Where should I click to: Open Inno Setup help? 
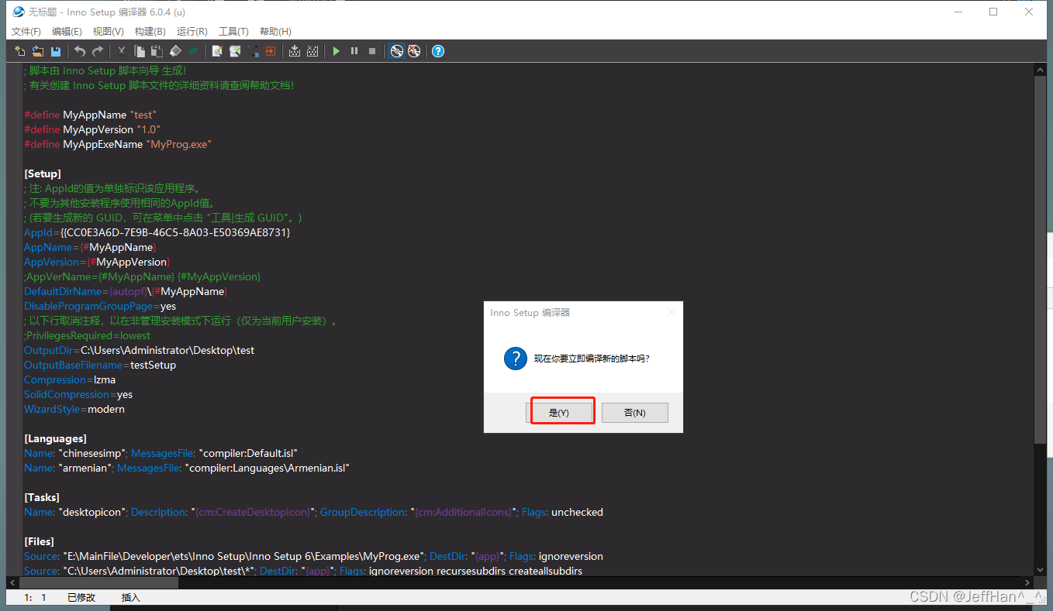(x=438, y=51)
